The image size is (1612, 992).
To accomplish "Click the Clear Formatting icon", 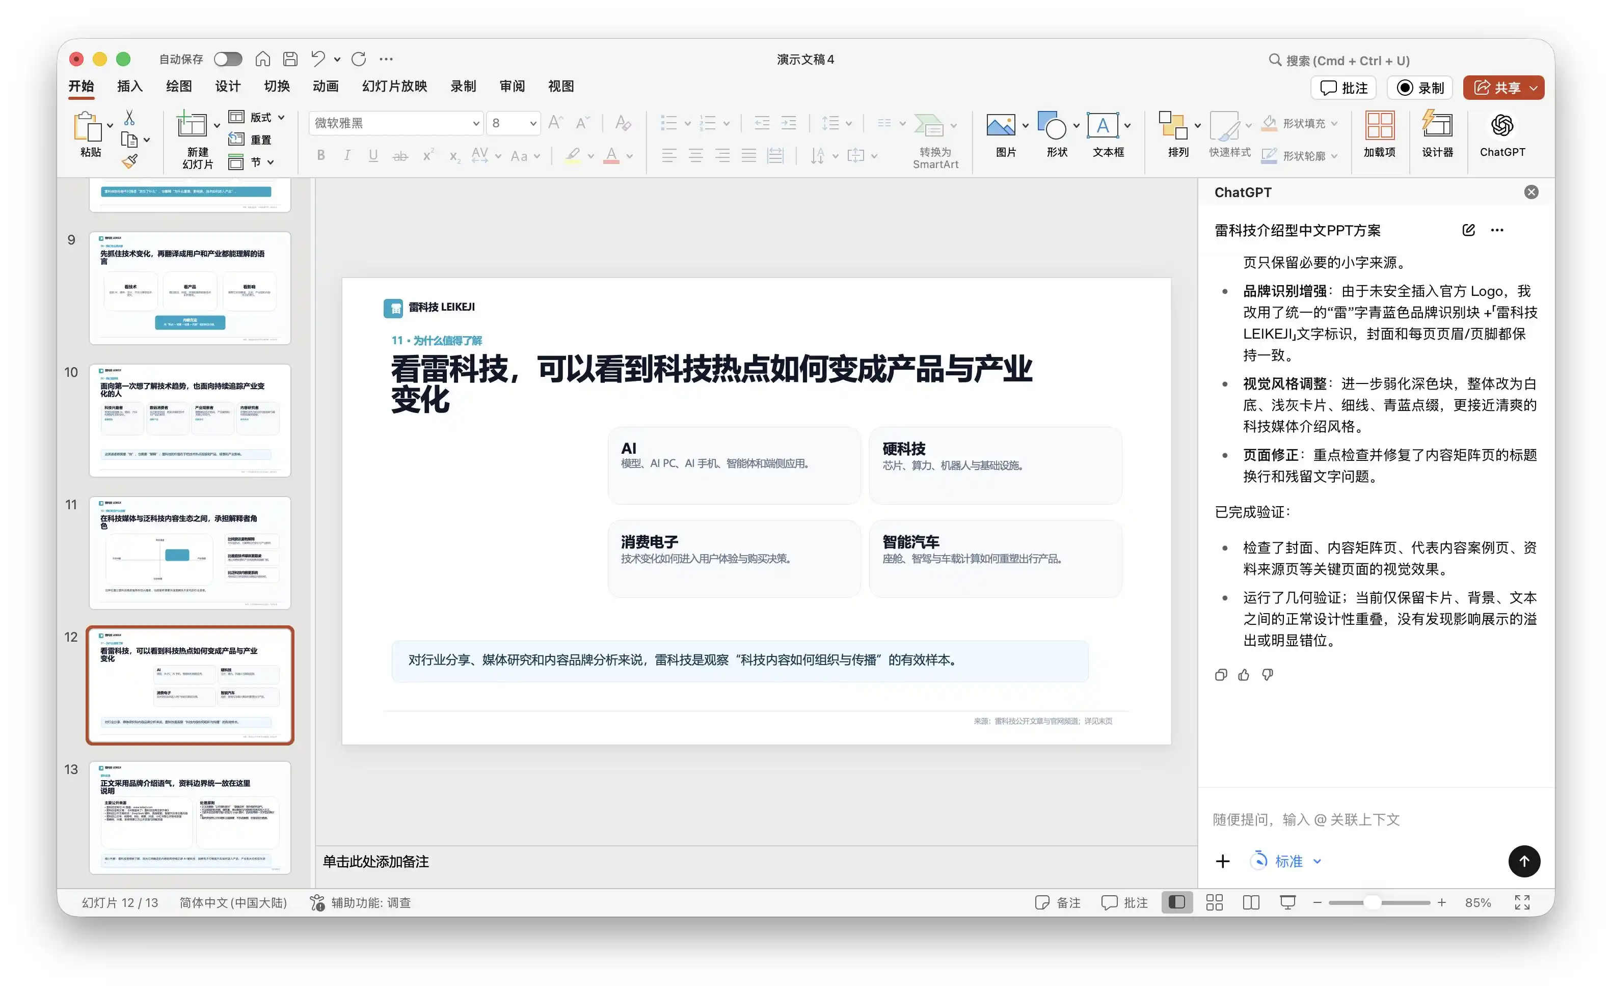I will pos(623,123).
